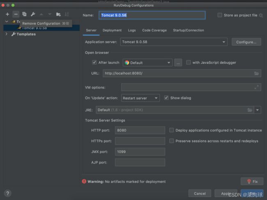This screenshot has width=267, height=200.
Task: Enable Preserve sessions across restarts and redeploys
Action: pyautogui.click(x=171, y=141)
